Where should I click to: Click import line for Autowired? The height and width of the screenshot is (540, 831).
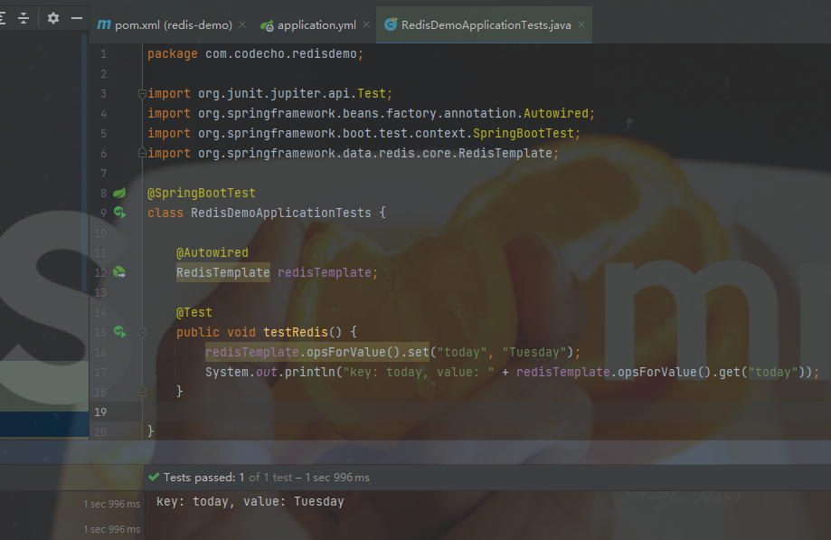coord(371,113)
